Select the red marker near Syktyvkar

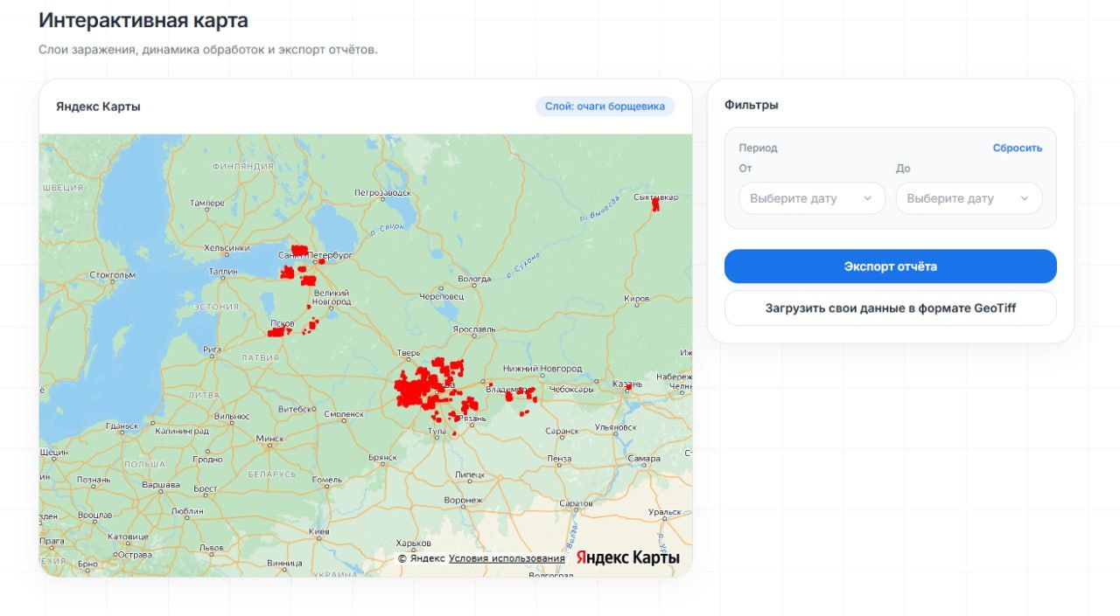[x=655, y=204]
